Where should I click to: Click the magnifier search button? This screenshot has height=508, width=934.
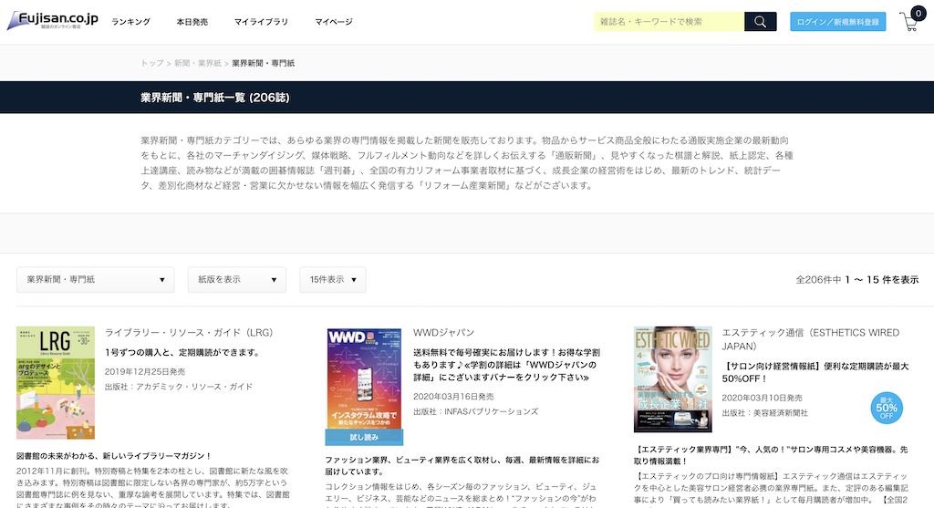[x=760, y=22]
